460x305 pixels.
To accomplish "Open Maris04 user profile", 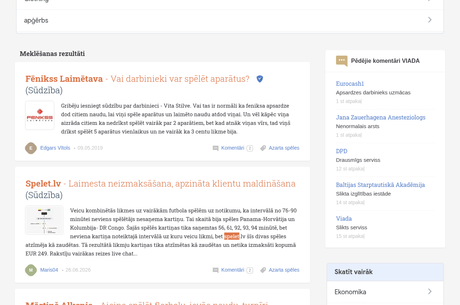I will [x=49, y=270].
